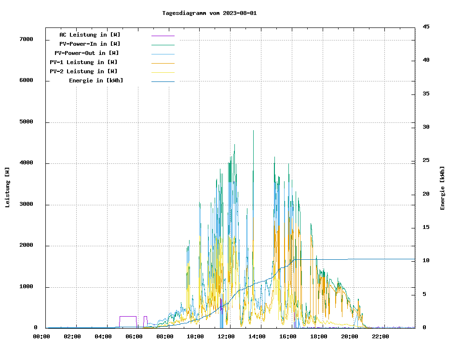The height and width of the screenshot is (347, 463).
Task: Click the 45 value on right axis
Action: coord(426,27)
